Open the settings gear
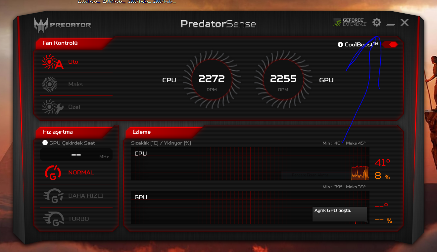 coord(377,22)
